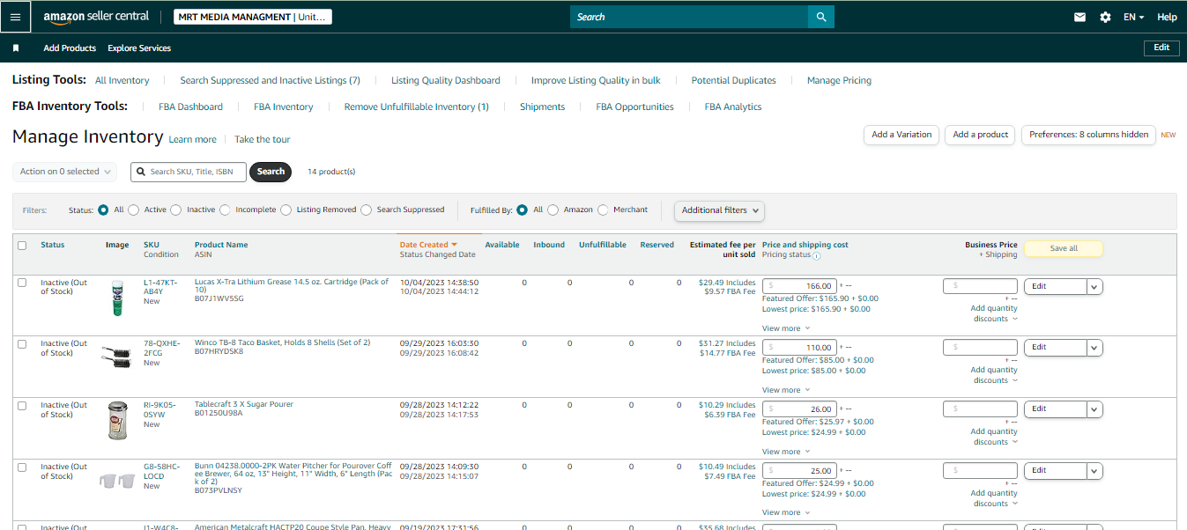Click Add a Variation button

tap(901, 135)
